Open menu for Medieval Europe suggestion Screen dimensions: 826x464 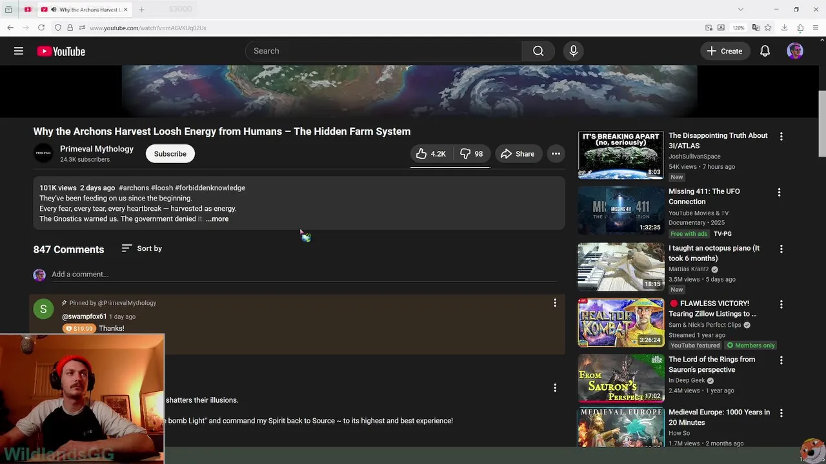781,413
